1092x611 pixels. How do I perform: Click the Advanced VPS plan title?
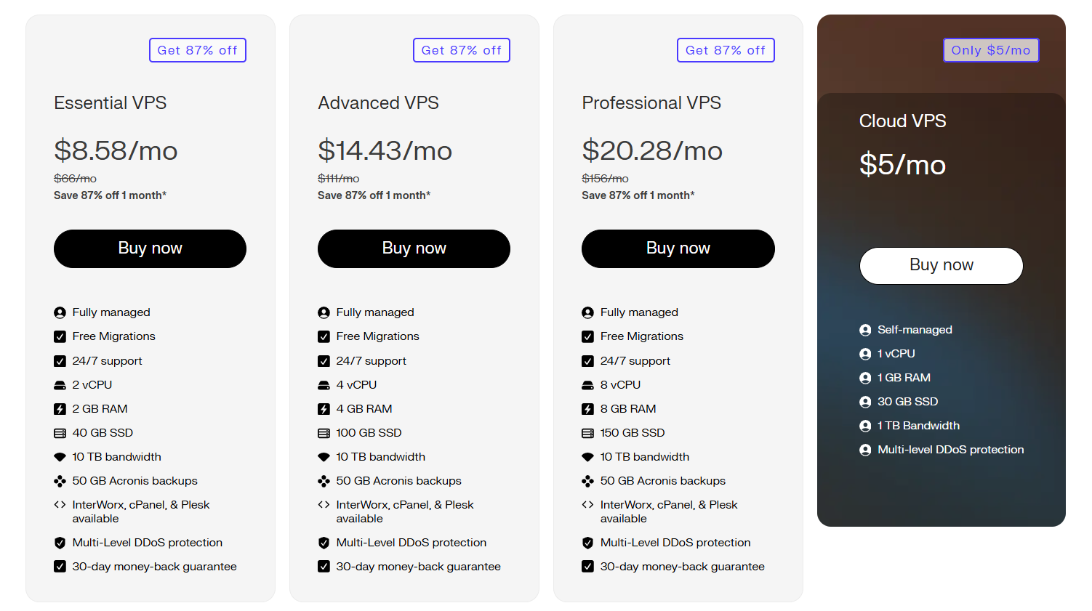pyautogui.click(x=378, y=103)
